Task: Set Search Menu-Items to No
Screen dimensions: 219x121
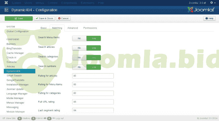Action: (x=79, y=38)
